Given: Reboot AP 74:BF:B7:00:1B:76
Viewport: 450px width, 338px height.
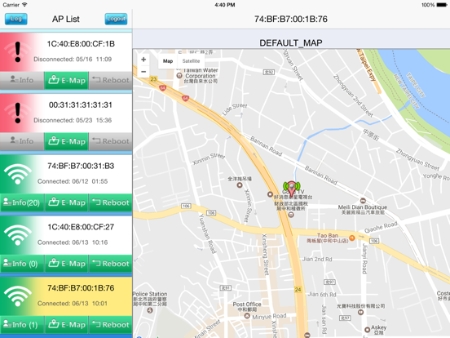Looking at the screenshot, I should point(111,325).
